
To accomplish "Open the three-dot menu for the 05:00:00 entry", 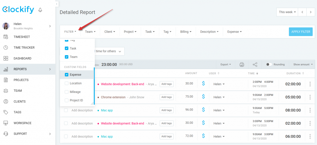I will 310,97.
